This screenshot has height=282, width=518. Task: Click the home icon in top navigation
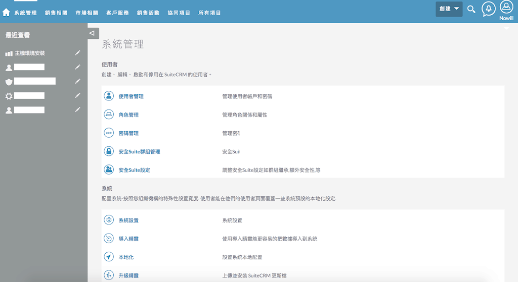6,13
